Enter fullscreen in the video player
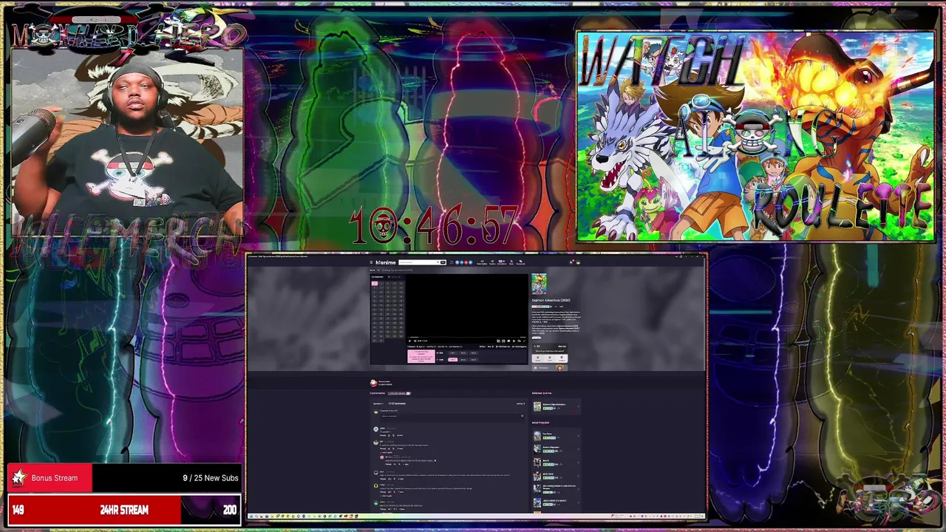The width and height of the screenshot is (946, 532). tap(524, 341)
